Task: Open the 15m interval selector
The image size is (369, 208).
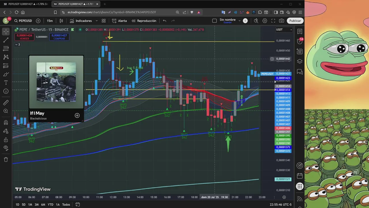Action: point(50,21)
